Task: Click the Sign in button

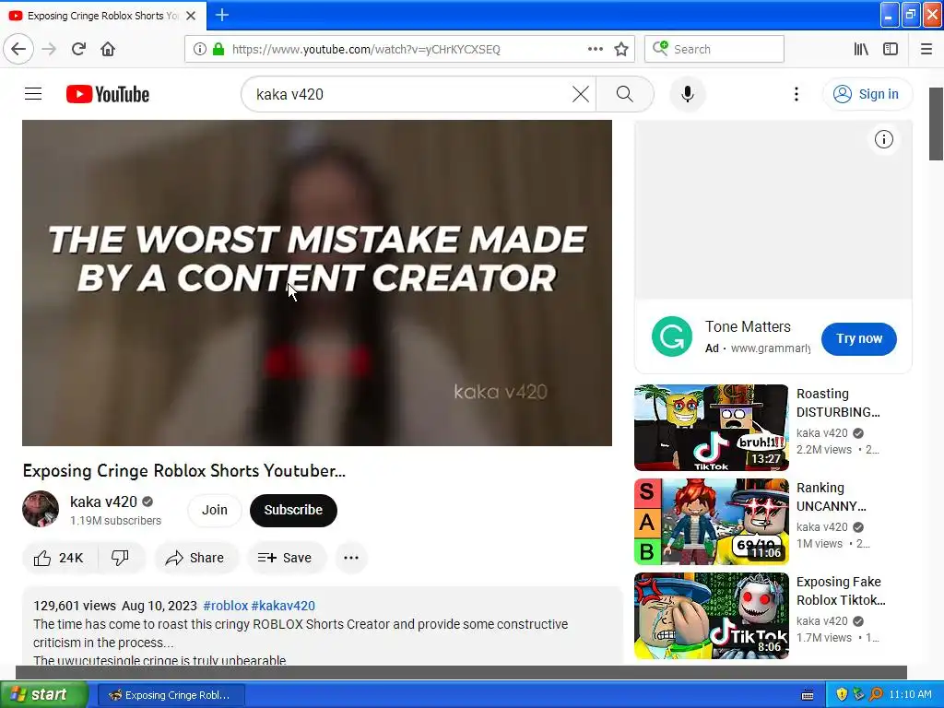Action: pos(867,94)
